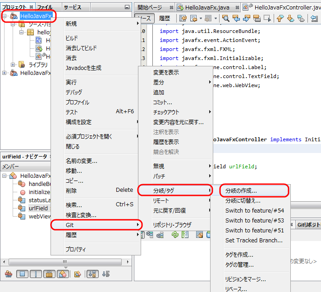Click the Show Inherited Members navigator icon
This screenshot has width=321, height=292.
(9, 273)
